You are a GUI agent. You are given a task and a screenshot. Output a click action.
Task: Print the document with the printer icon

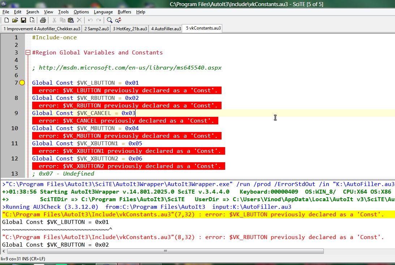43,20
